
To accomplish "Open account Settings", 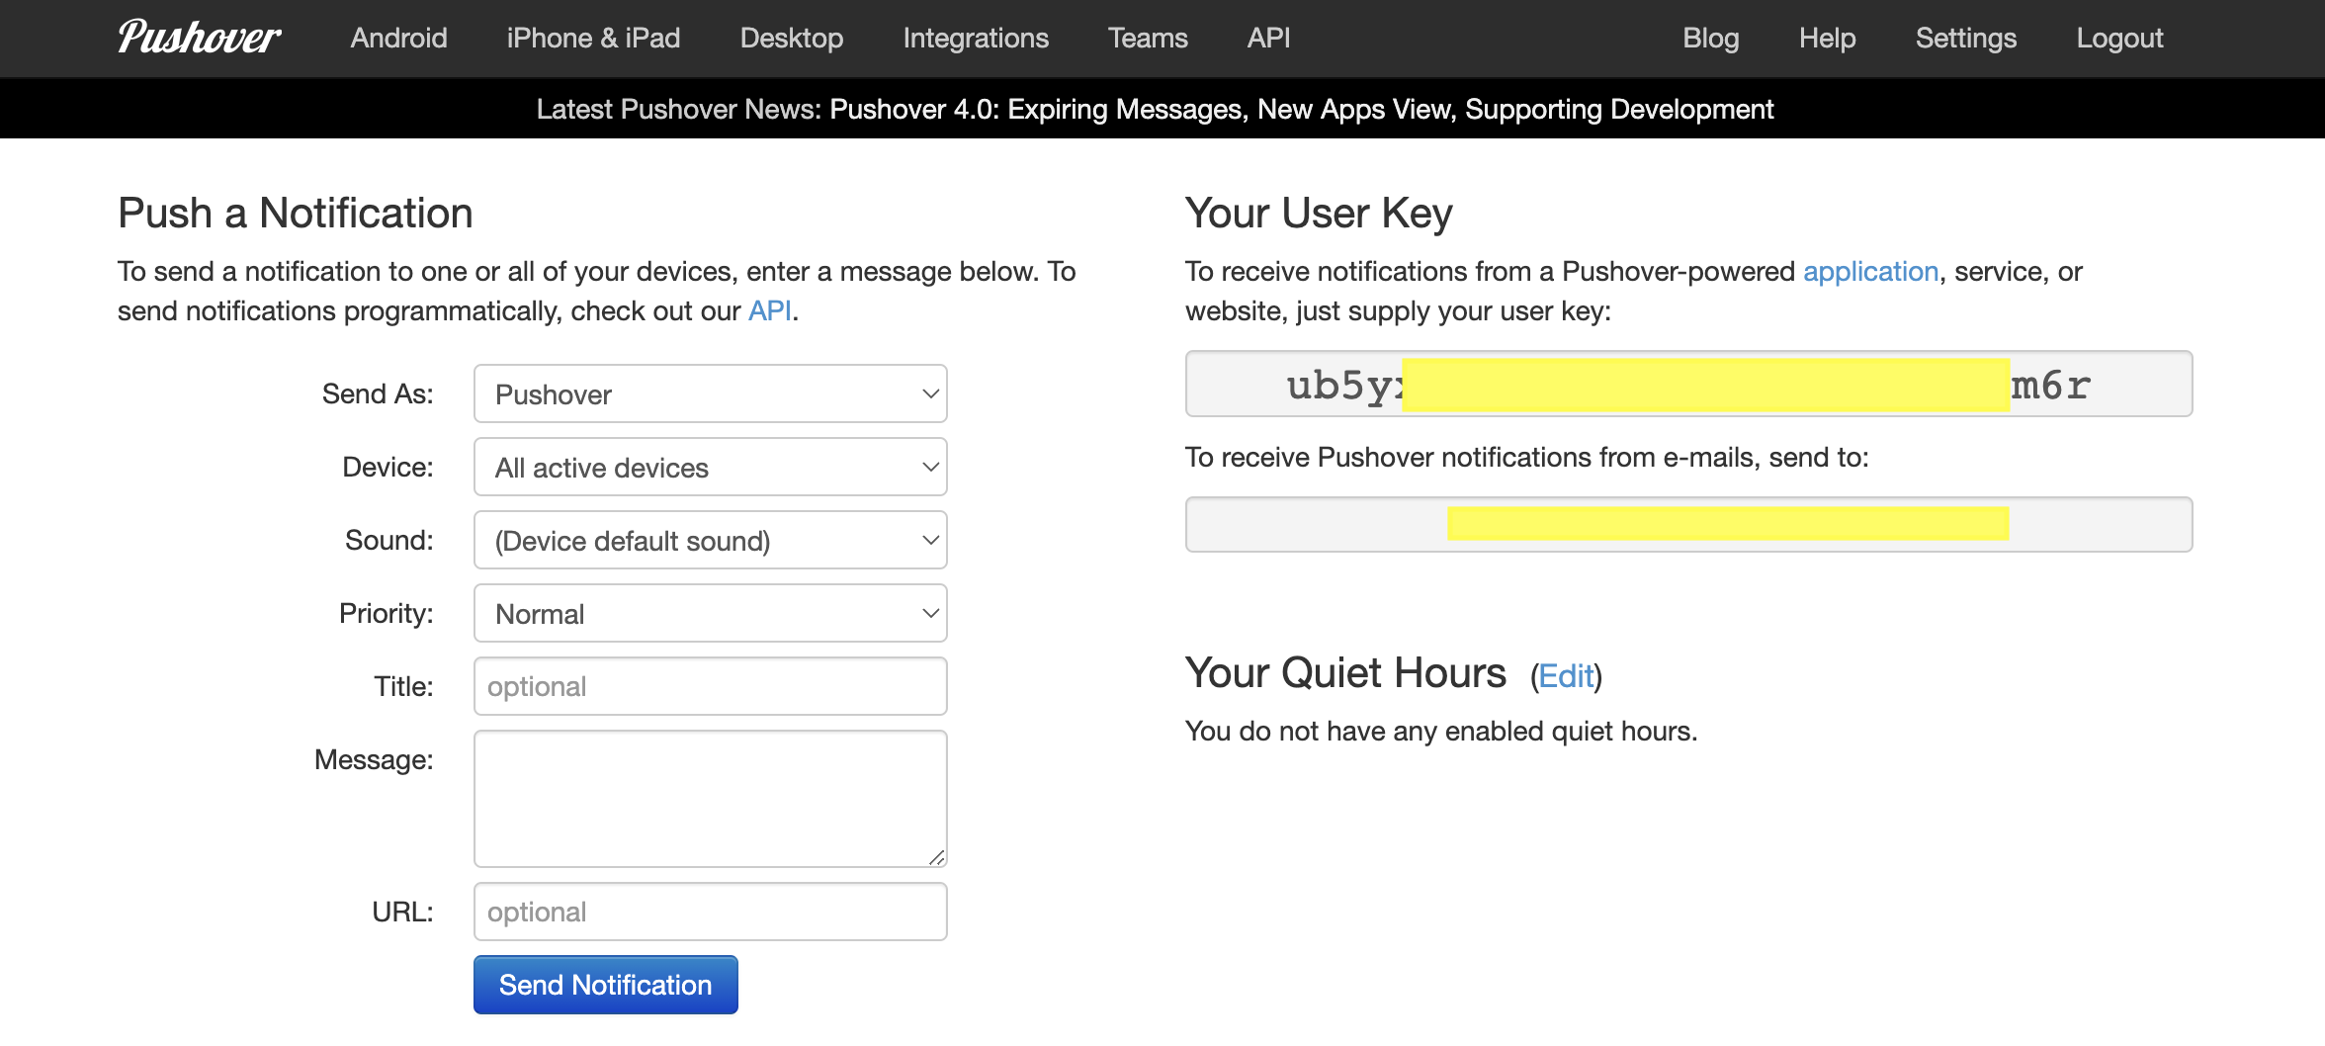I will coord(1965,38).
